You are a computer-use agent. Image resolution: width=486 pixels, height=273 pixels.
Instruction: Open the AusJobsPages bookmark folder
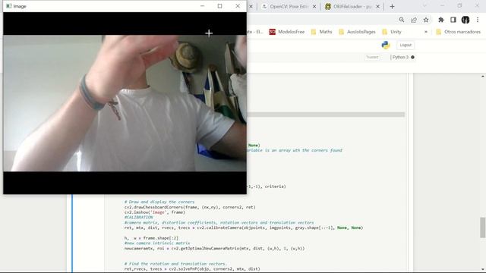click(357, 32)
